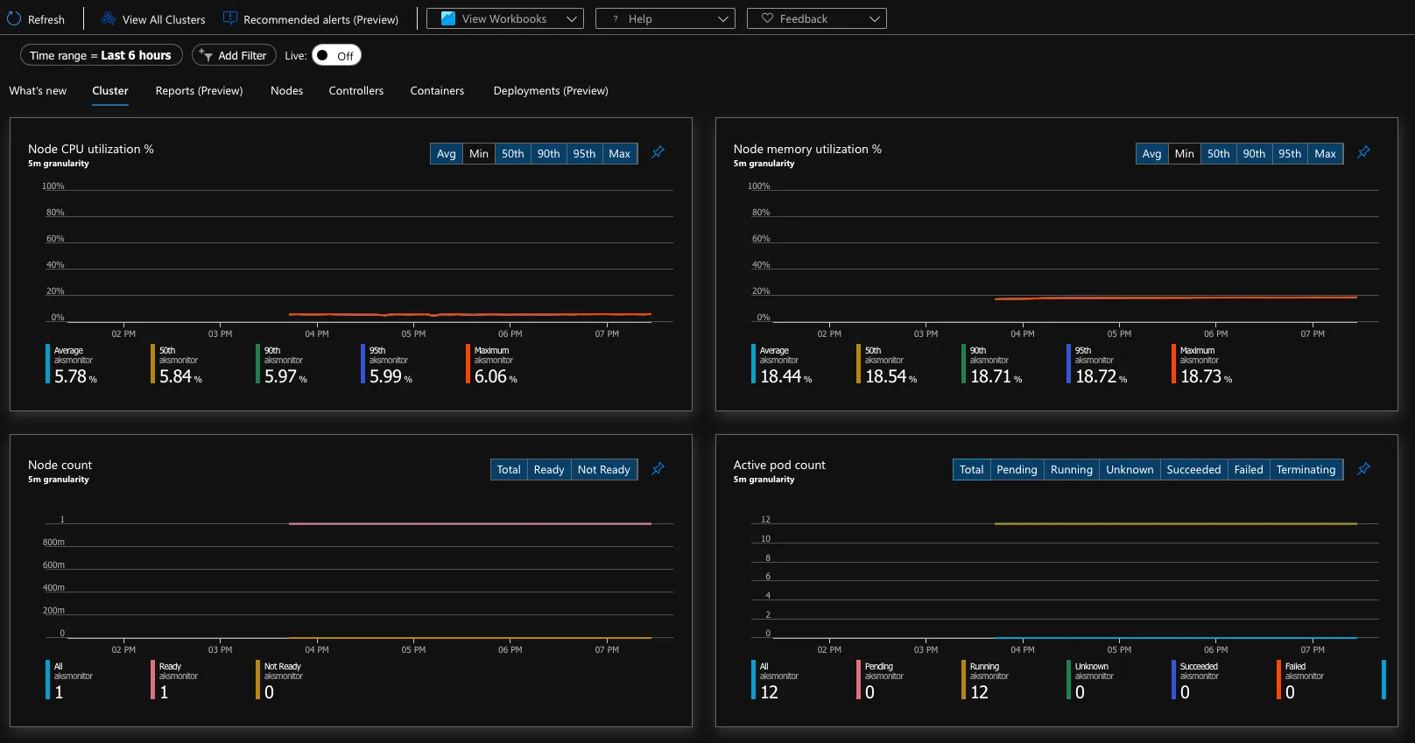Click the Add Filter funnel icon
Viewport: 1415px width, 743px height.
(206, 55)
